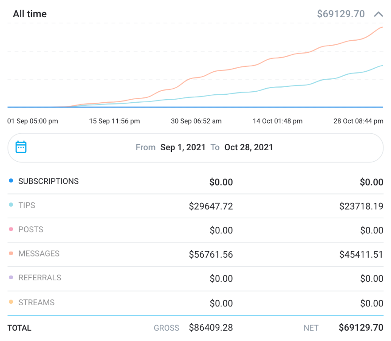391x341 pixels.
Task: Click the purple Referrals legend dot
Action: click(x=11, y=278)
